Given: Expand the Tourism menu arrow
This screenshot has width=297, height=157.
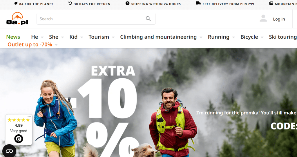Looking at the screenshot, I should click(113, 37).
